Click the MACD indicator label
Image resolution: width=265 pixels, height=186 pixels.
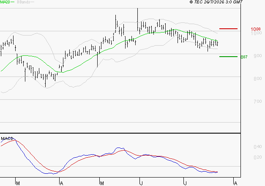coord(7,139)
